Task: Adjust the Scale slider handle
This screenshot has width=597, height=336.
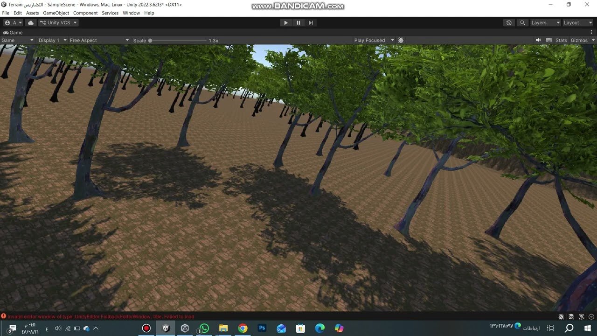Action: pyautogui.click(x=150, y=41)
